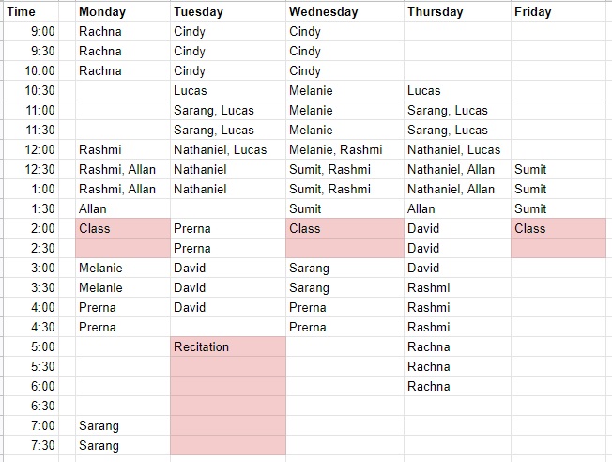Screen dimensions: 612x462
Task: Click the Friday column header
Action: point(560,12)
